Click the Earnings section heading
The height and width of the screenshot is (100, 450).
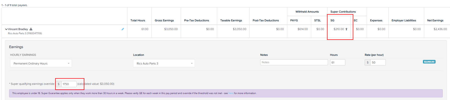(x=16, y=47)
